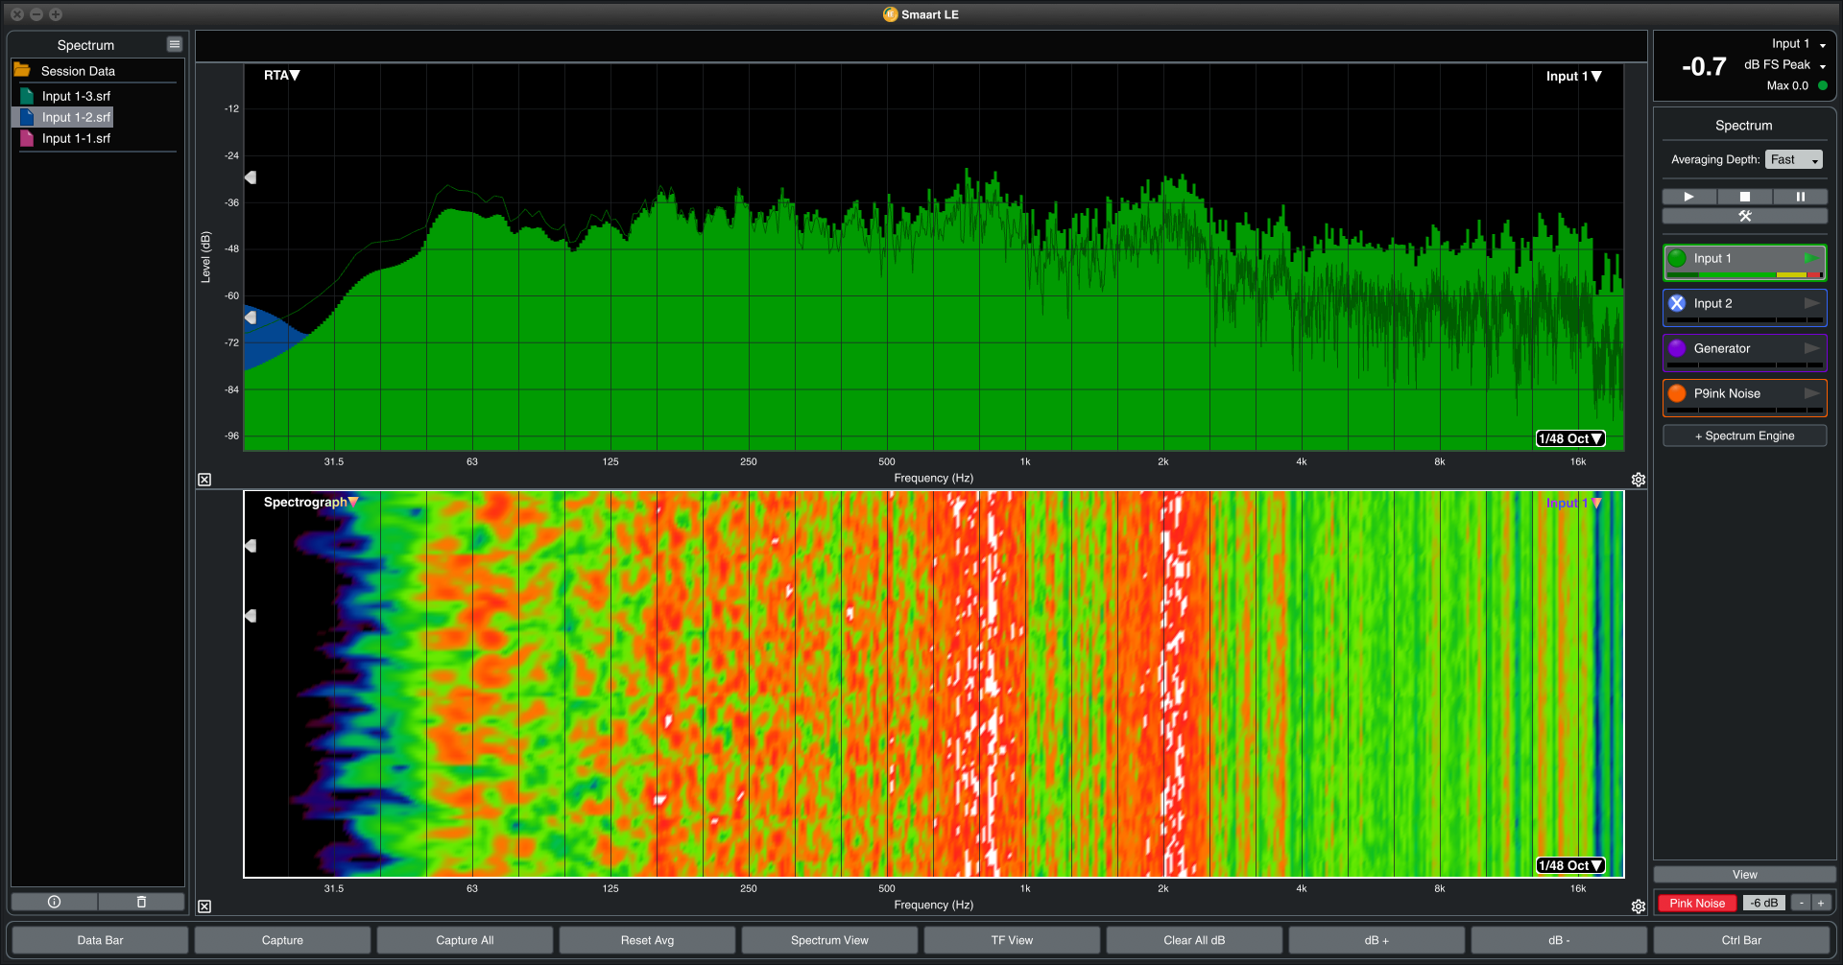Open the RTA graph type dropdown
The image size is (1843, 965).
click(282, 75)
